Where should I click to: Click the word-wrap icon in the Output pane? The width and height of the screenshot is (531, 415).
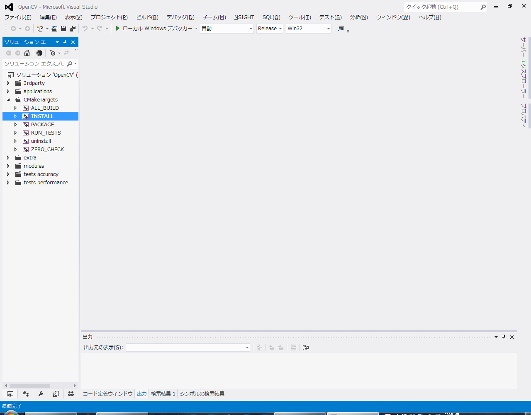click(306, 347)
